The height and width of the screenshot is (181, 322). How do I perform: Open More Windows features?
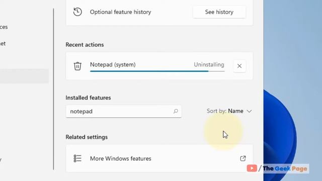(x=159, y=158)
